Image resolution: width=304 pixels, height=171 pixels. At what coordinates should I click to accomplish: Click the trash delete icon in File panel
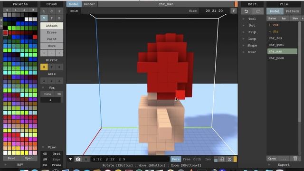[x=295, y=158]
